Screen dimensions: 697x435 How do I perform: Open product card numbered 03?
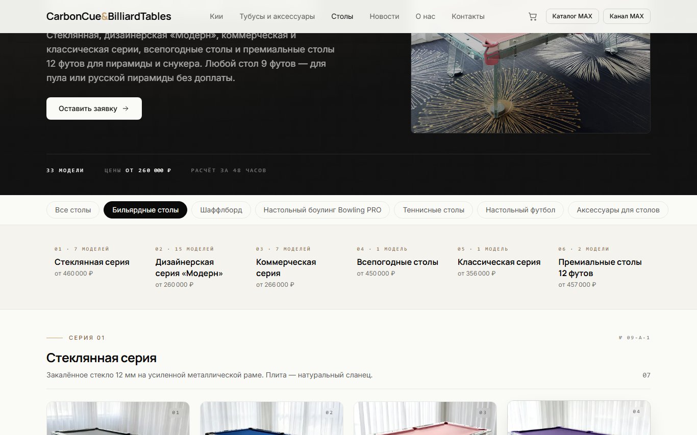click(x=425, y=418)
